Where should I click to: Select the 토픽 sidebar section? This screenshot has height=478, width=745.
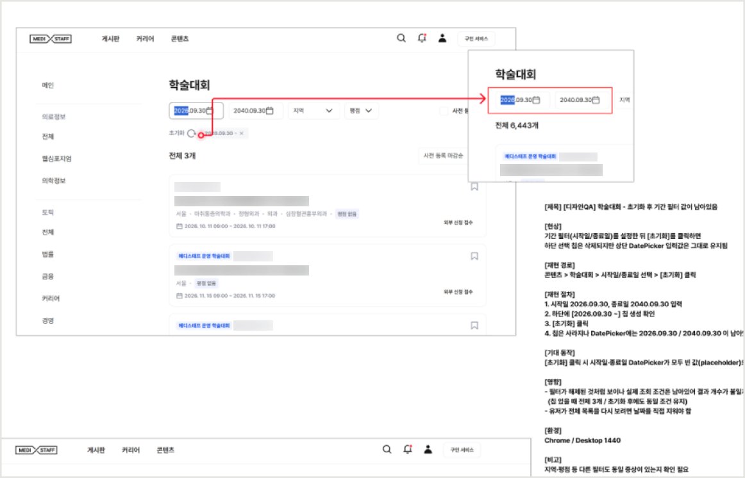(48, 212)
